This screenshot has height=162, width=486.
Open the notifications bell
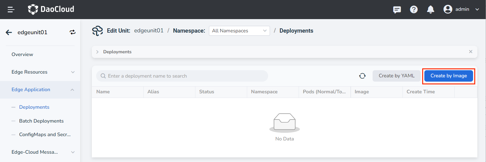coord(431,10)
